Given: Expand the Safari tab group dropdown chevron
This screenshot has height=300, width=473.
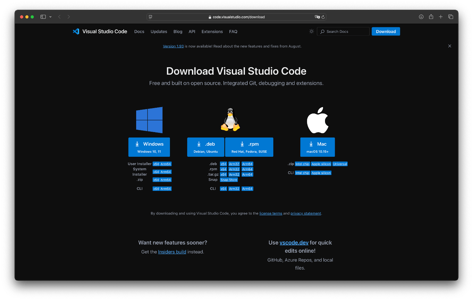Looking at the screenshot, I should click(50, 17).
